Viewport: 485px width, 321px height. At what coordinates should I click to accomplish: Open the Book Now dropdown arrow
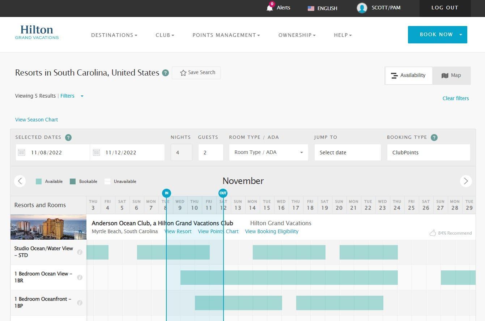(x=460, y=35)
